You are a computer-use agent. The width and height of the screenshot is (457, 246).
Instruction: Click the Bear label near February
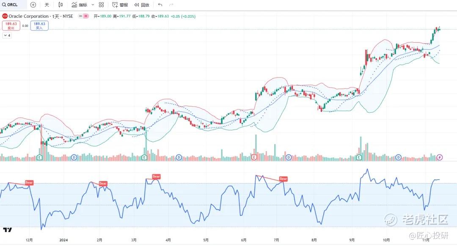(103, 184)
